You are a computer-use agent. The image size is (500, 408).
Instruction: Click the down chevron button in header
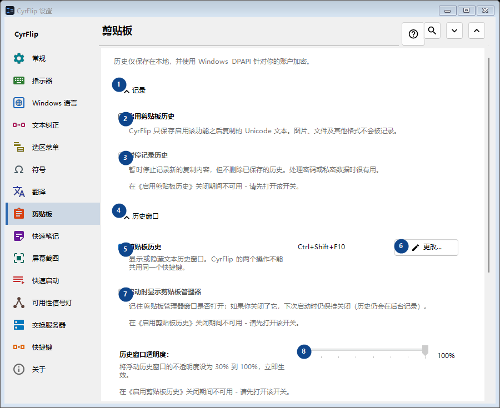pyautogui.click(x=454, y=31)
